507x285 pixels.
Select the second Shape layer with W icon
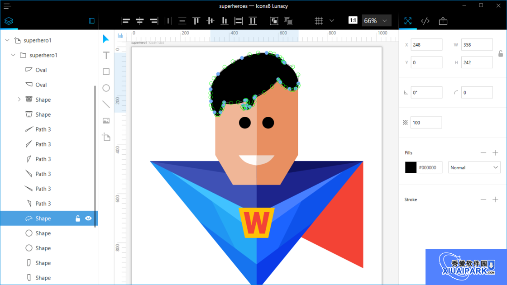click(48, 114)
